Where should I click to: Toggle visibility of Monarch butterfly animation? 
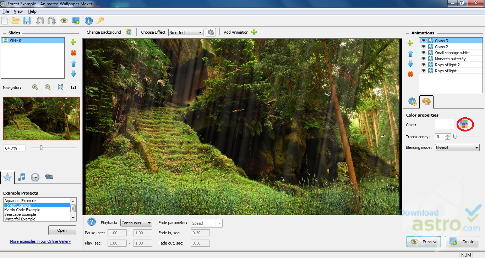(423, 59)
